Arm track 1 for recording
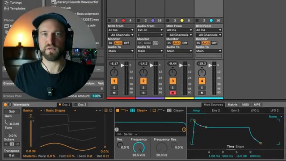The image size is (286, 161). tap(114, 93)
